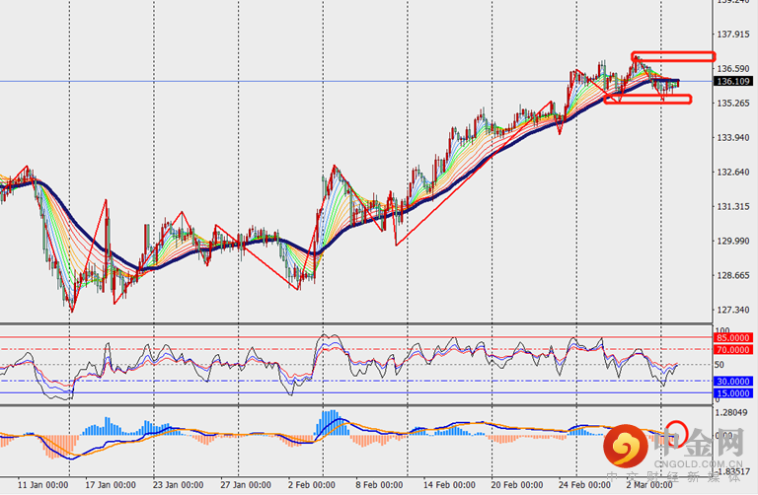Click the 137.915 price axis label
The width and height of the screenshot is (758, 495).
click(x=734, y=35)
